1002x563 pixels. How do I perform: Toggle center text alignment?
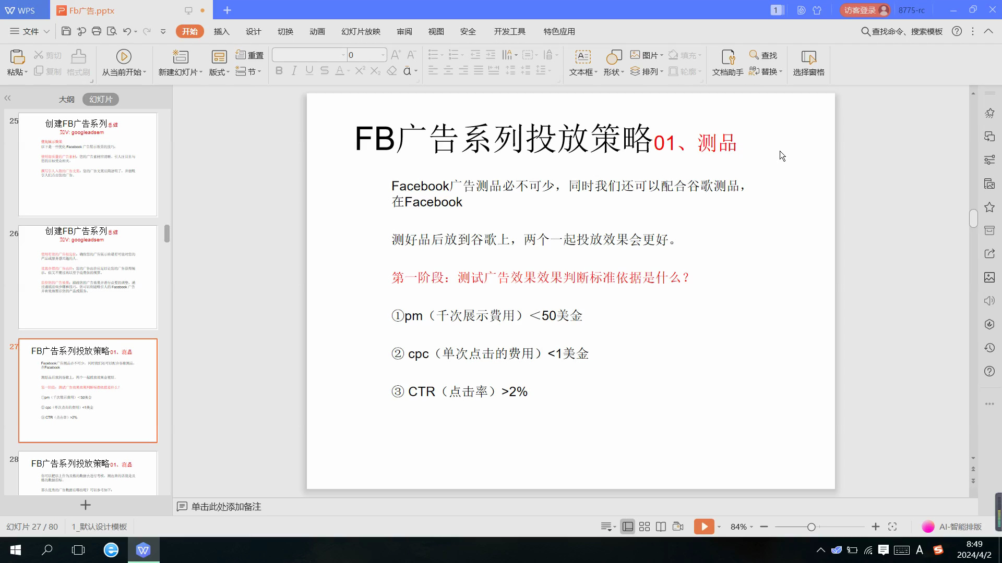pos(448,71)
